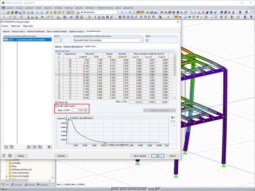Click the Storno button
255x191 pixels.
[x=173, y=156]
